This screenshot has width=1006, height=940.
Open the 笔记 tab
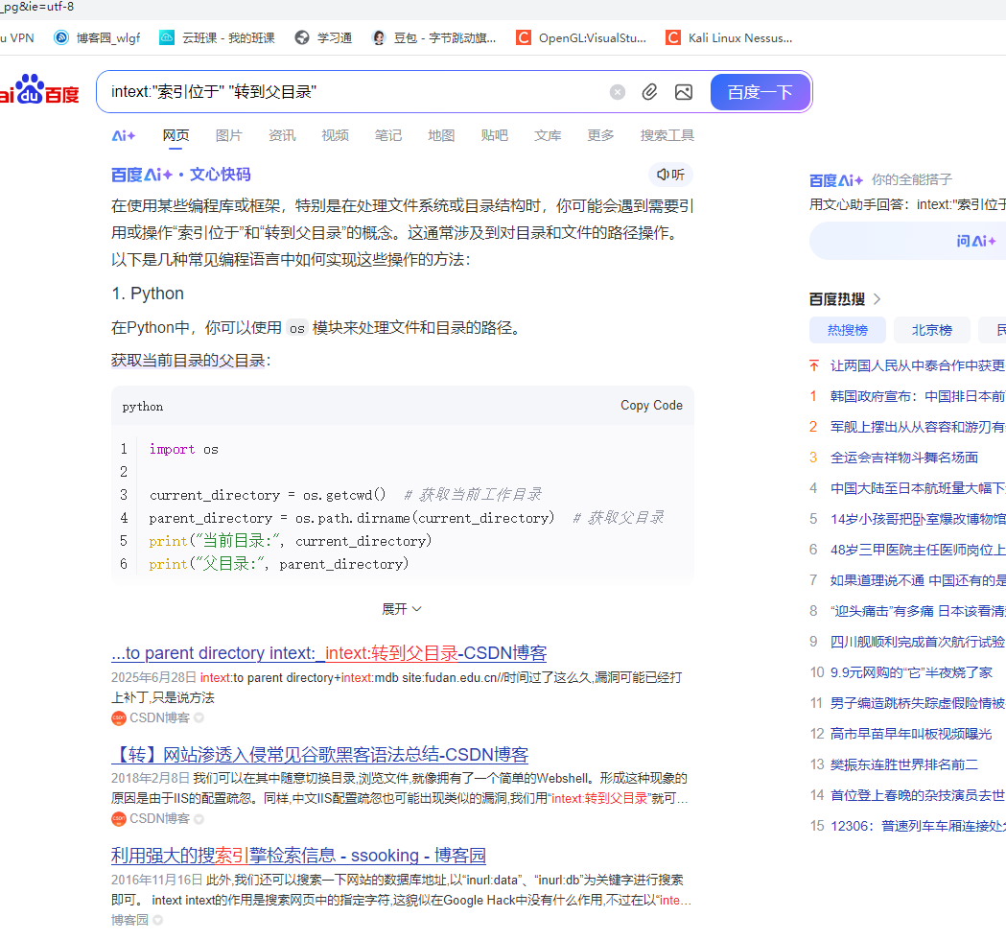click(388, 135)
